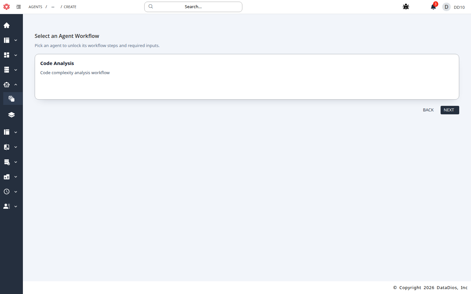Expand the compare panels section chevron

pos(16,147)
